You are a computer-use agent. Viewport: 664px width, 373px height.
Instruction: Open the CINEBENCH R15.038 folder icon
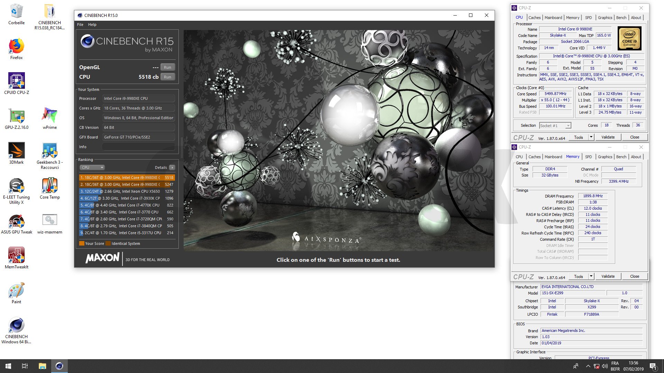49,17
